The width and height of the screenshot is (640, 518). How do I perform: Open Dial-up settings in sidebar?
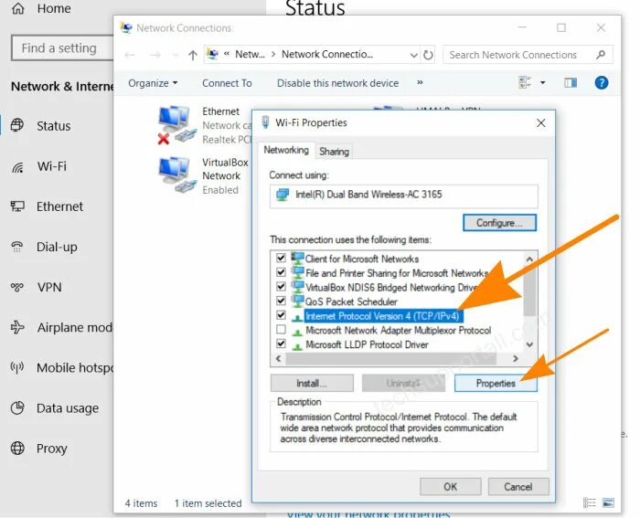(x=44, y=247)
